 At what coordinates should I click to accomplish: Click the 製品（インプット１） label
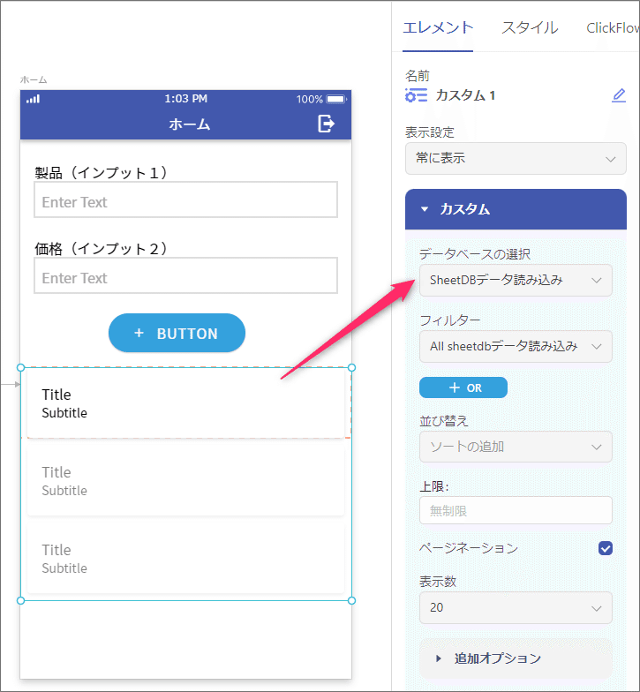point(101,172)
